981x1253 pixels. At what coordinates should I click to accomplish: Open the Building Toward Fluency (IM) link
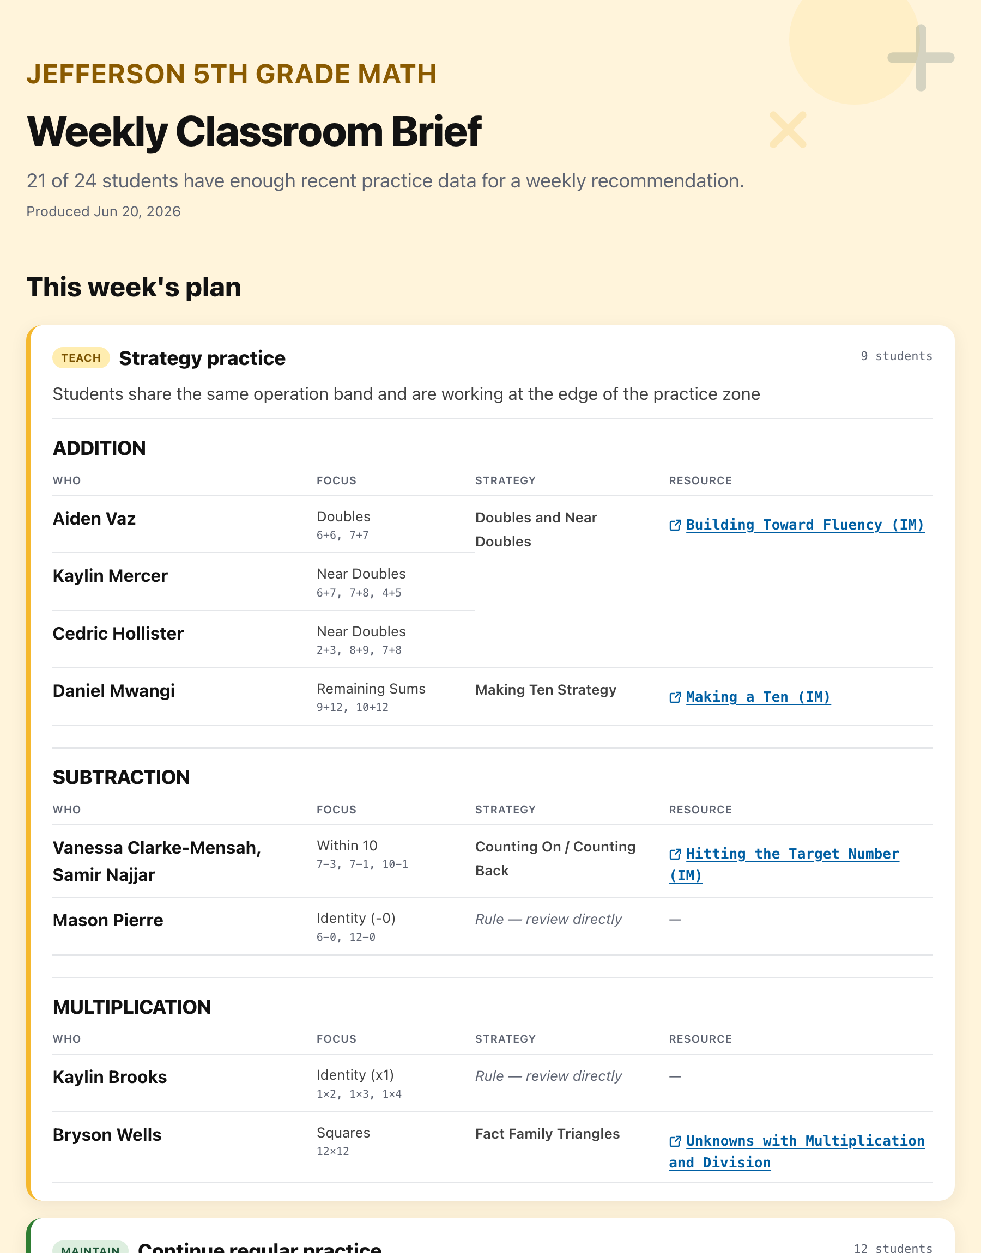(x=804, y=525)
